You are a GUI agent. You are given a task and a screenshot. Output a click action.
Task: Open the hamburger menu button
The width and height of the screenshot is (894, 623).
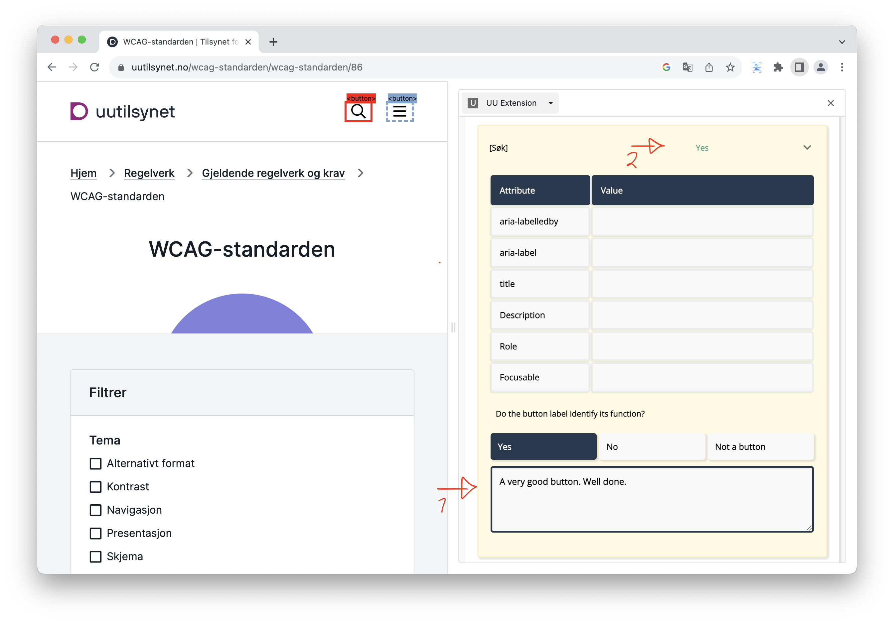[399, 112]
